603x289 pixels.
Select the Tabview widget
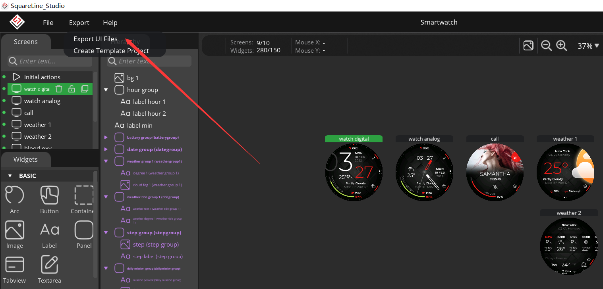[15, 270]
